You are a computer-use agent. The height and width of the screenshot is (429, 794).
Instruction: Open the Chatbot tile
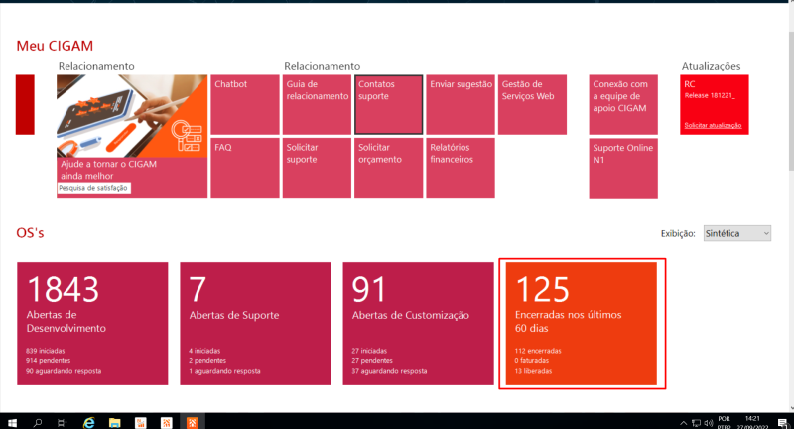point(245,105)
